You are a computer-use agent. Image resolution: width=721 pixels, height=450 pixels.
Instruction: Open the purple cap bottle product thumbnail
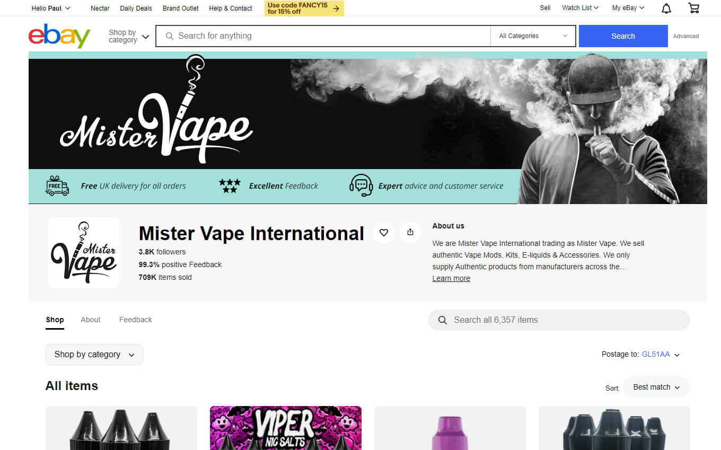pos(450,428)
